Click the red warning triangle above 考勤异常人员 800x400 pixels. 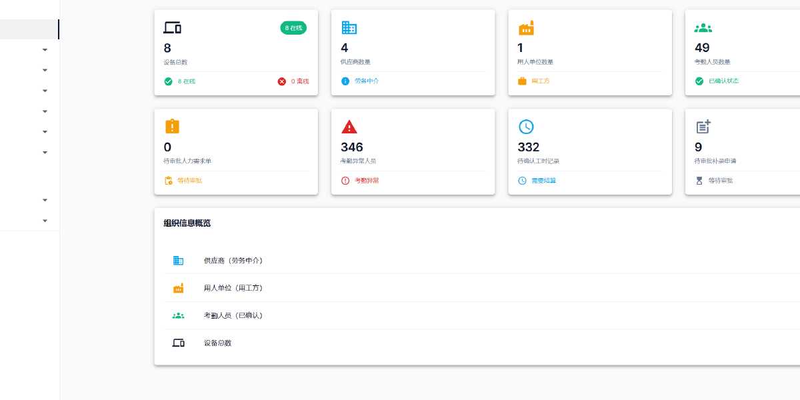[349, 127]
